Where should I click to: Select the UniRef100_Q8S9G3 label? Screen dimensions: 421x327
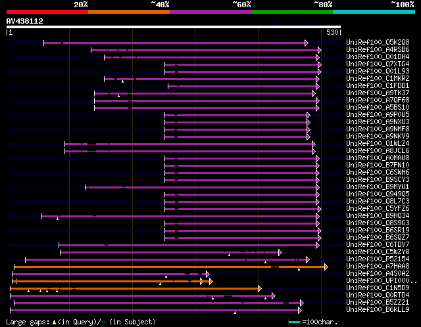pos(378,223)
